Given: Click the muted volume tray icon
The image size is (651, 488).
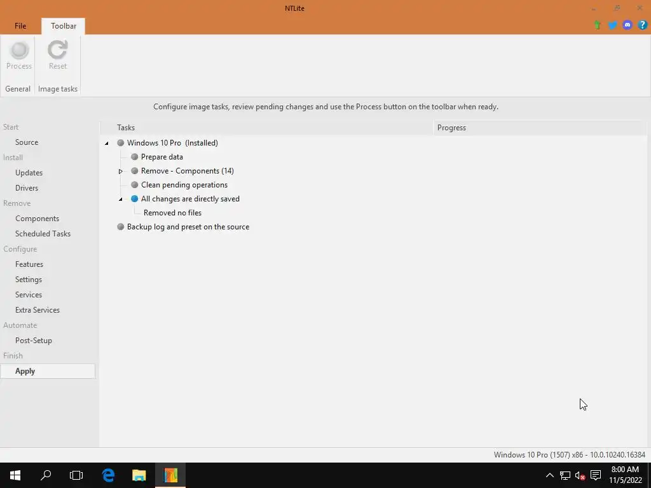Looking at the screenshot, I should point(580,475).
